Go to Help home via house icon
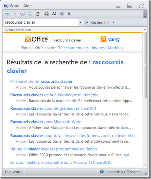Image resolution: width=151 pixels, height=179 pixels. click(x=38, y=14)
